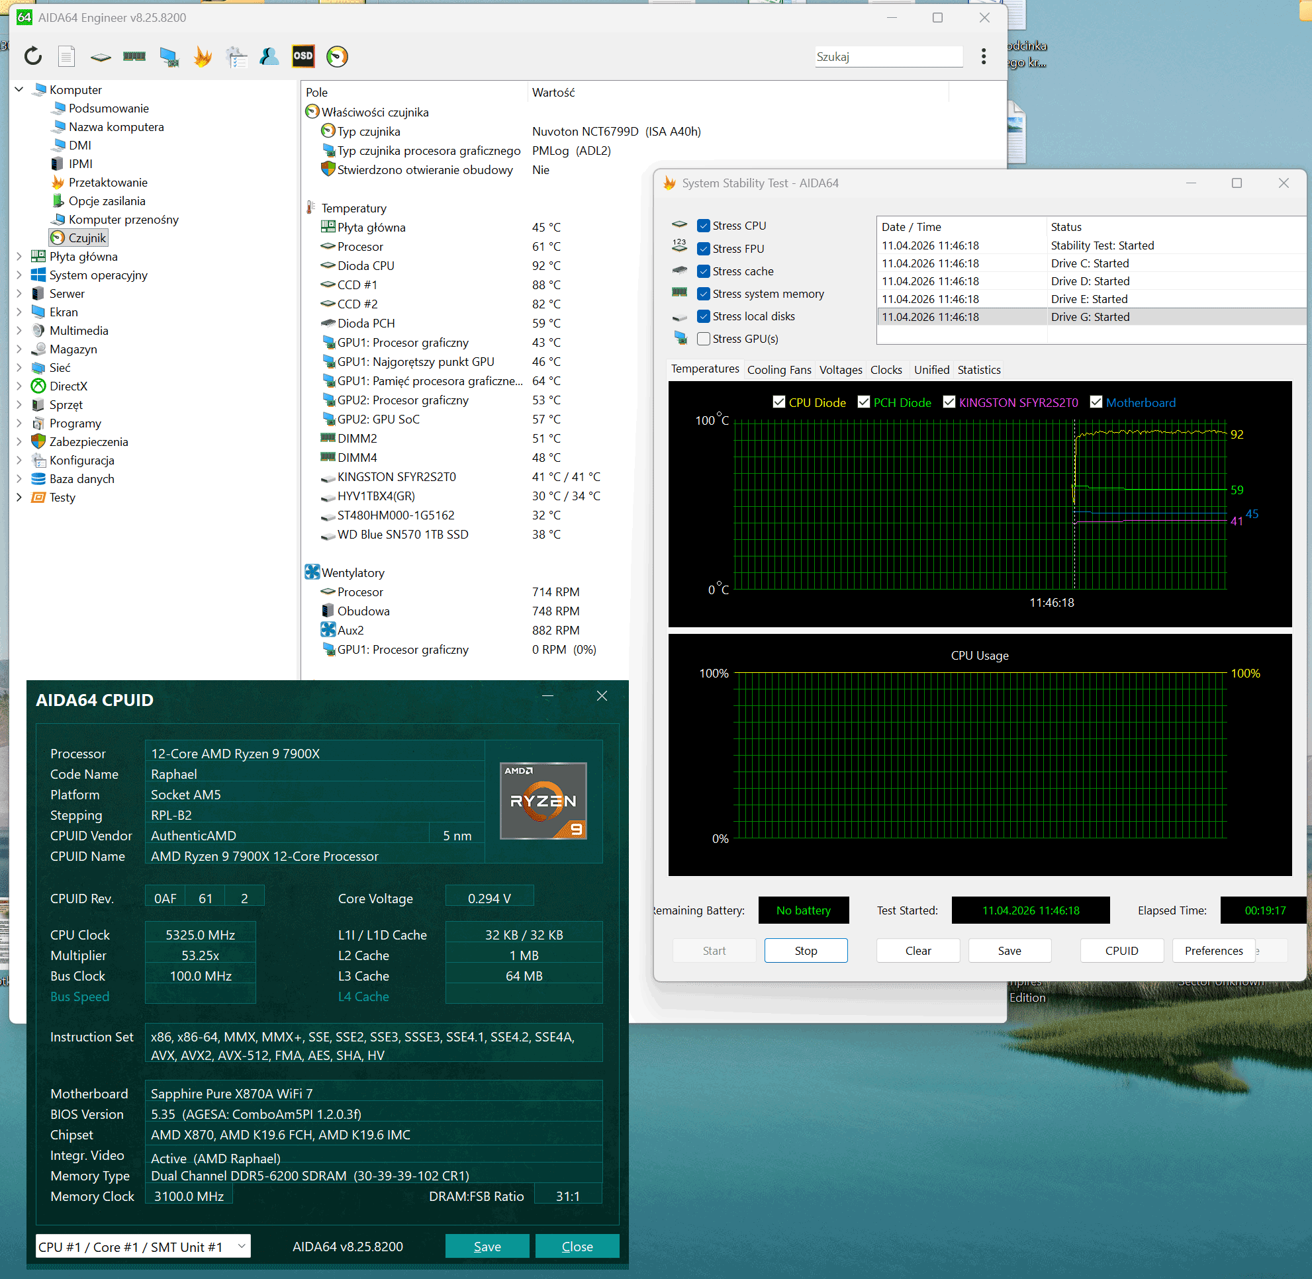The image size is (1312, 1279).
Task: Select Przetaktowanie in the tree
Action: [107, 183]
